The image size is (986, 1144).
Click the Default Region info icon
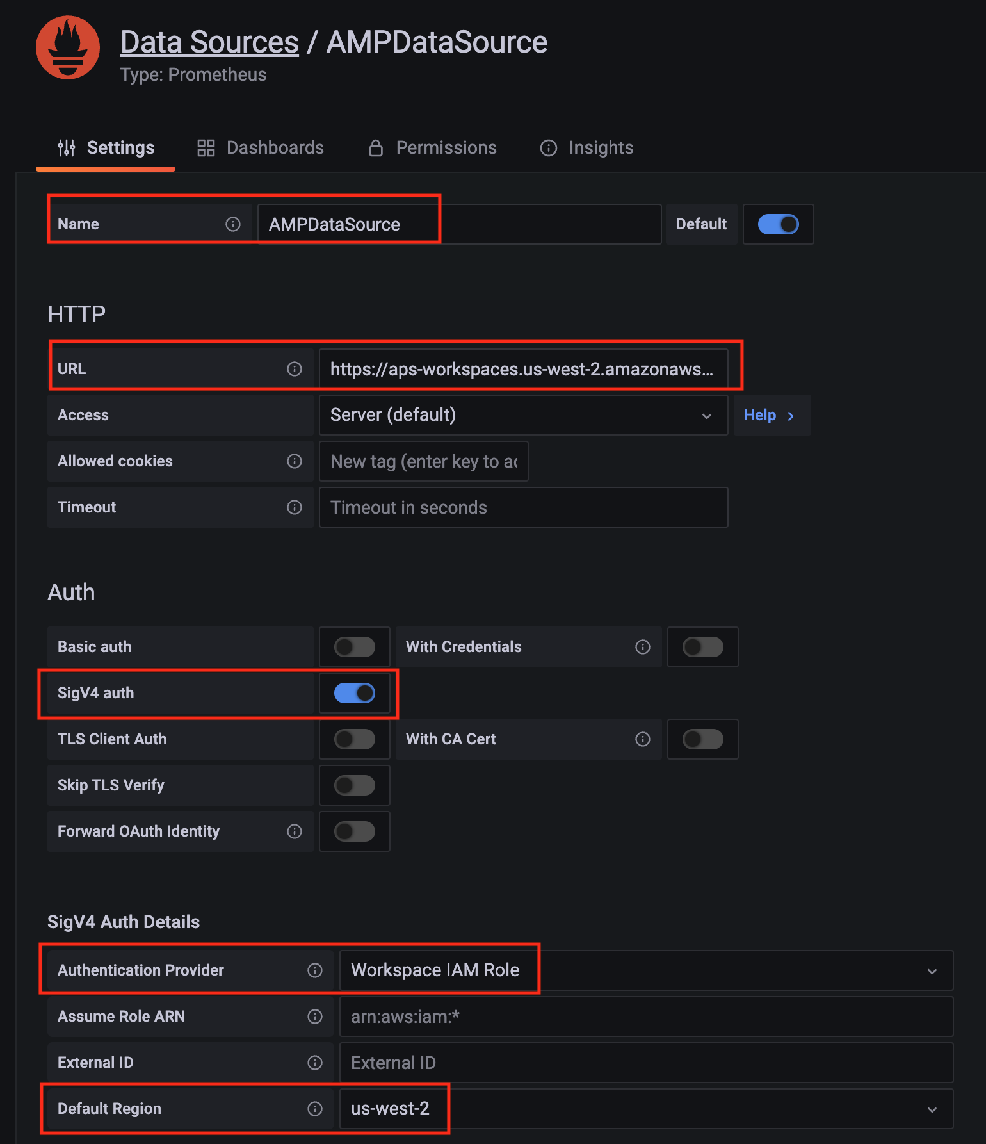315,1109
